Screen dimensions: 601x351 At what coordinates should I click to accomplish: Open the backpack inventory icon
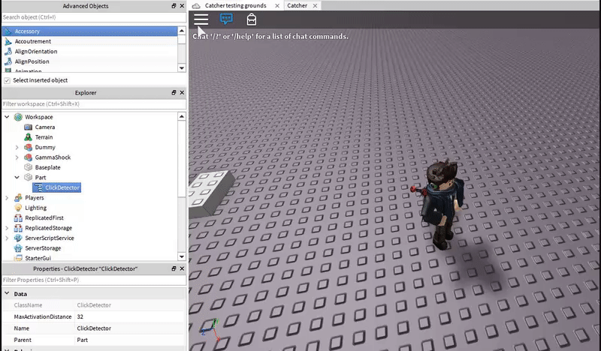pyautogui.click(x=252, y=19)
